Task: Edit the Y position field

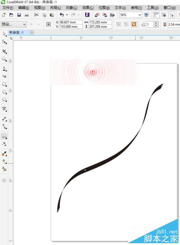Action: point(71,27)
